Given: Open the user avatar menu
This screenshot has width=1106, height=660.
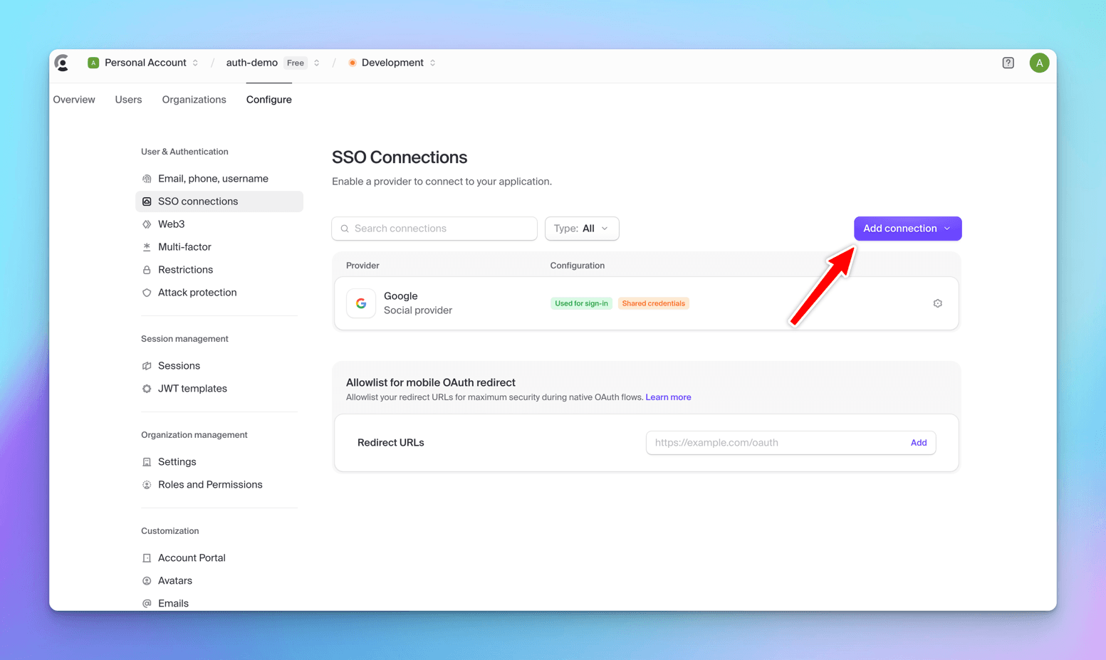Looking at the screenshot, I should pyautogui.click(x=1039, y=63).
